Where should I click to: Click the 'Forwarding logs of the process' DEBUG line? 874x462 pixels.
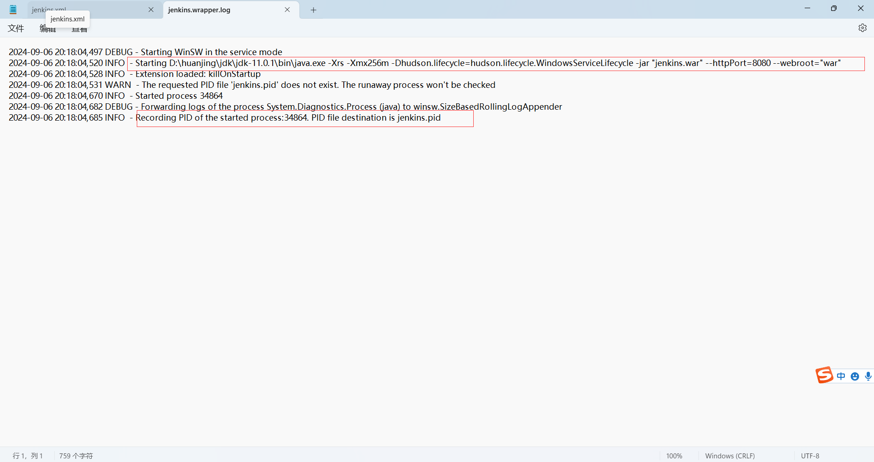point(285,107)
